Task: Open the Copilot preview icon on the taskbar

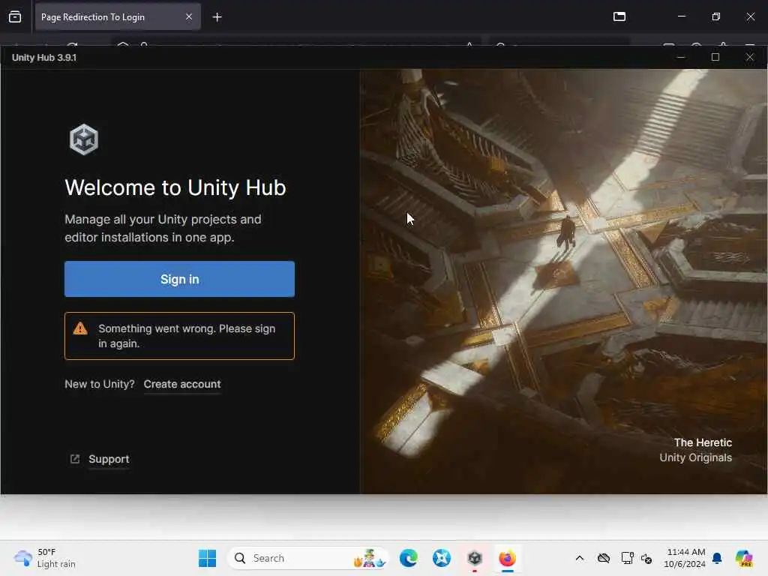Action: click(x=744, y=558)
